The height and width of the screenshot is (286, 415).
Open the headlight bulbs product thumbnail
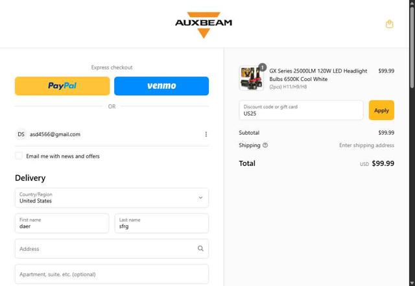[252, 78]
